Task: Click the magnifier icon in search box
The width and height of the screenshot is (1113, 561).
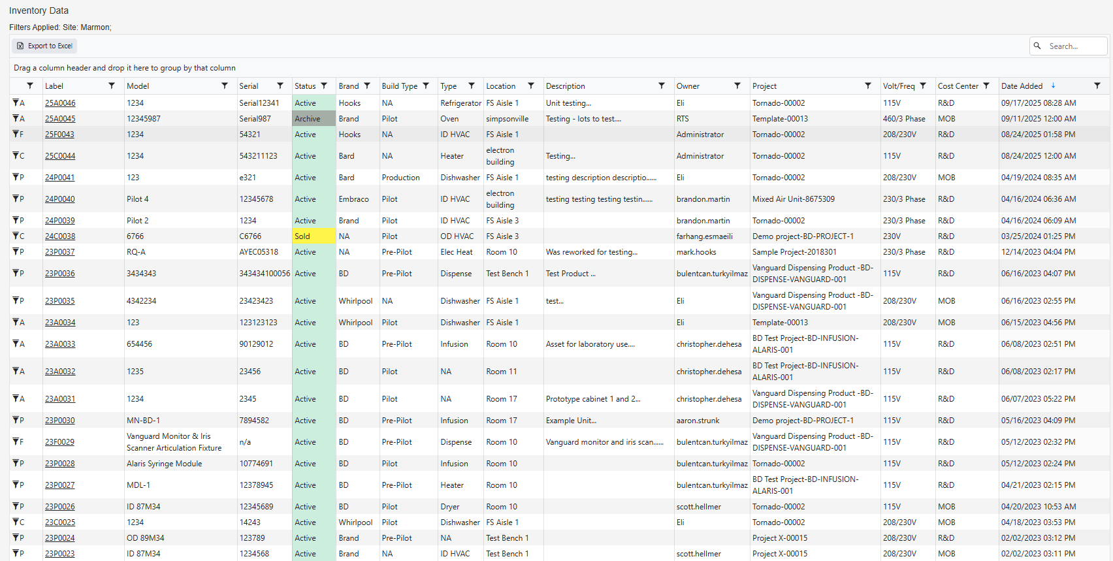Action: [x=1037, y=46]
